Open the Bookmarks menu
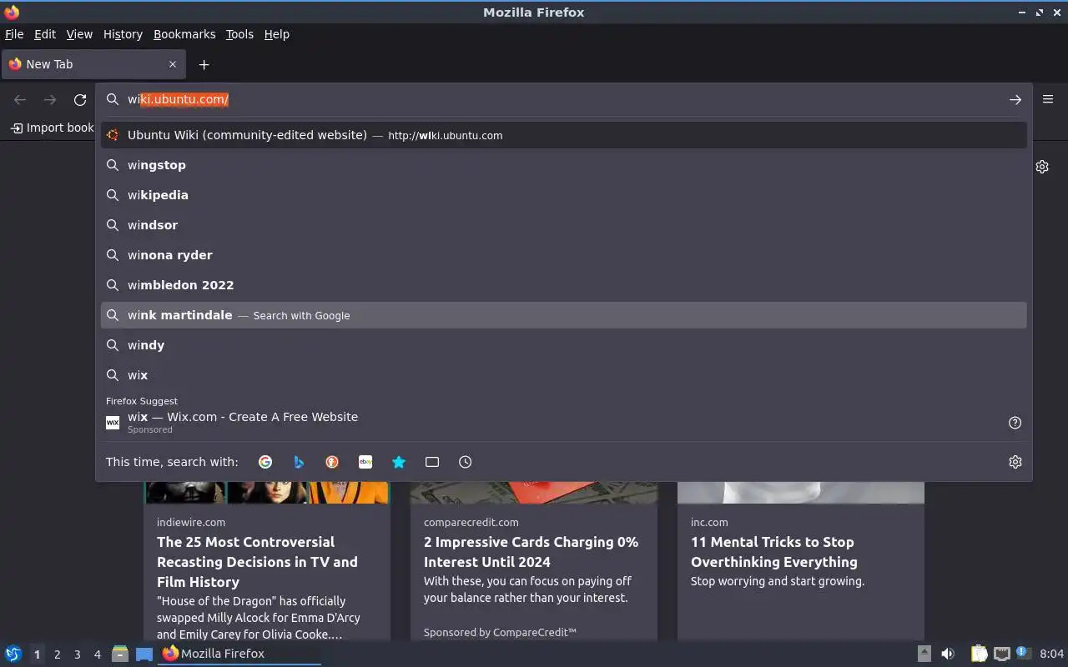 pyautogui.click(x=184, y=34)
